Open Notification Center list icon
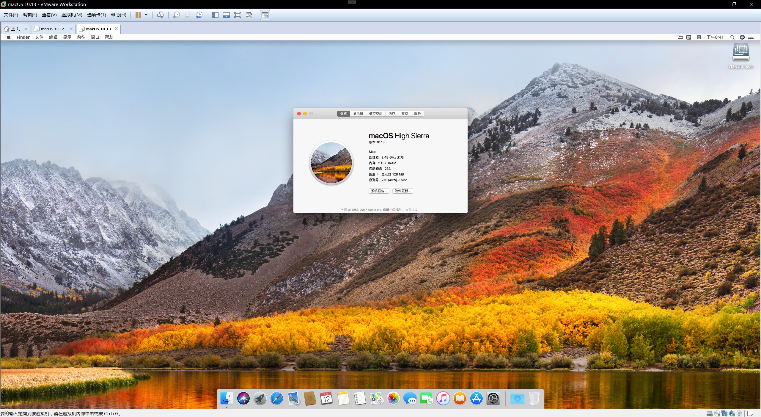This screenshot has height=417, width=761. (751, 37)
